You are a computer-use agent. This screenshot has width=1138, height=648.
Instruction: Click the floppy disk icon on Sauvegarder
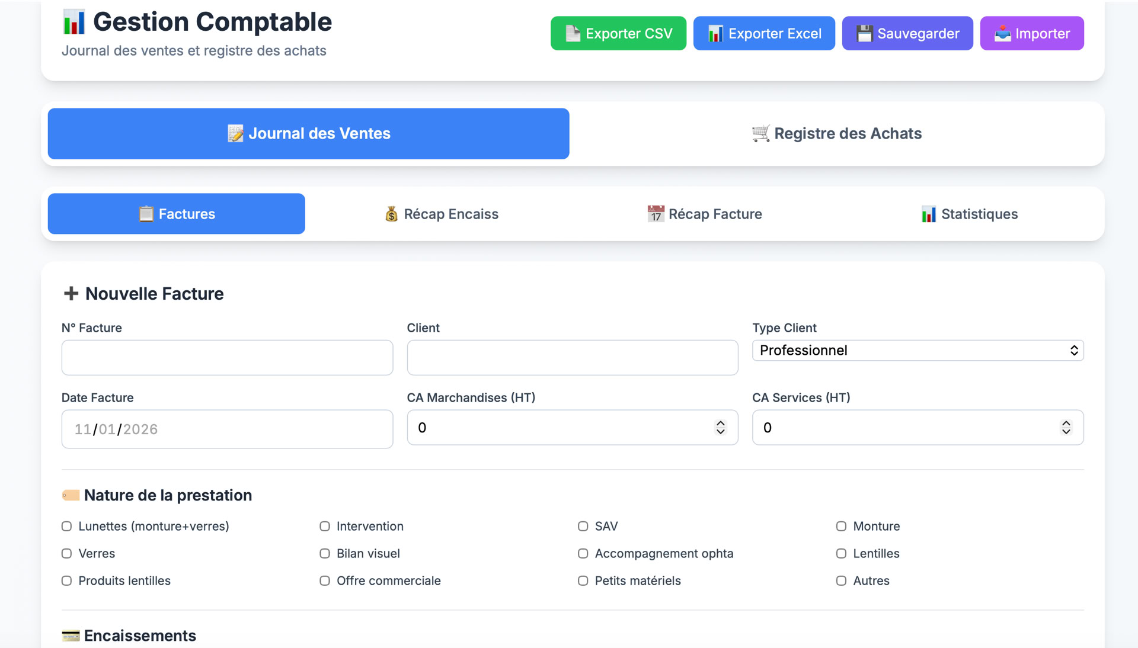[864, 34]
